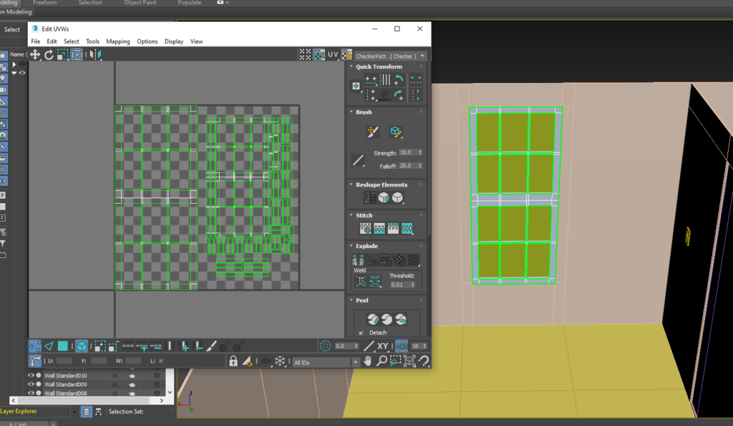Open the CheckerPattern material dropdown
This screenshot has width=733, height=426.
point(422,54)
